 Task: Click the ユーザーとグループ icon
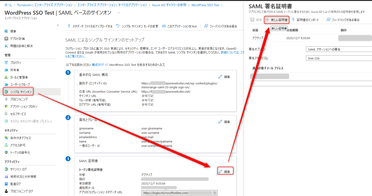click(7, 84)
